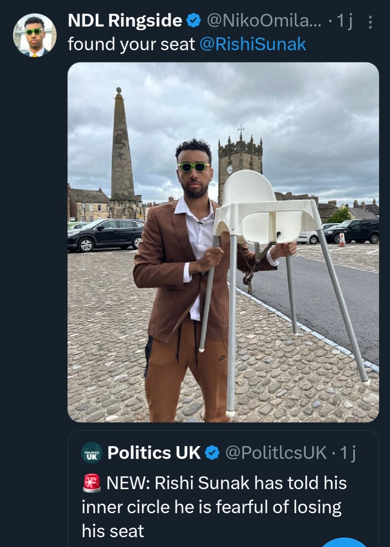Tap the 'inner circle he is fearful' line
390x547 pixels.
coord(211,507)
